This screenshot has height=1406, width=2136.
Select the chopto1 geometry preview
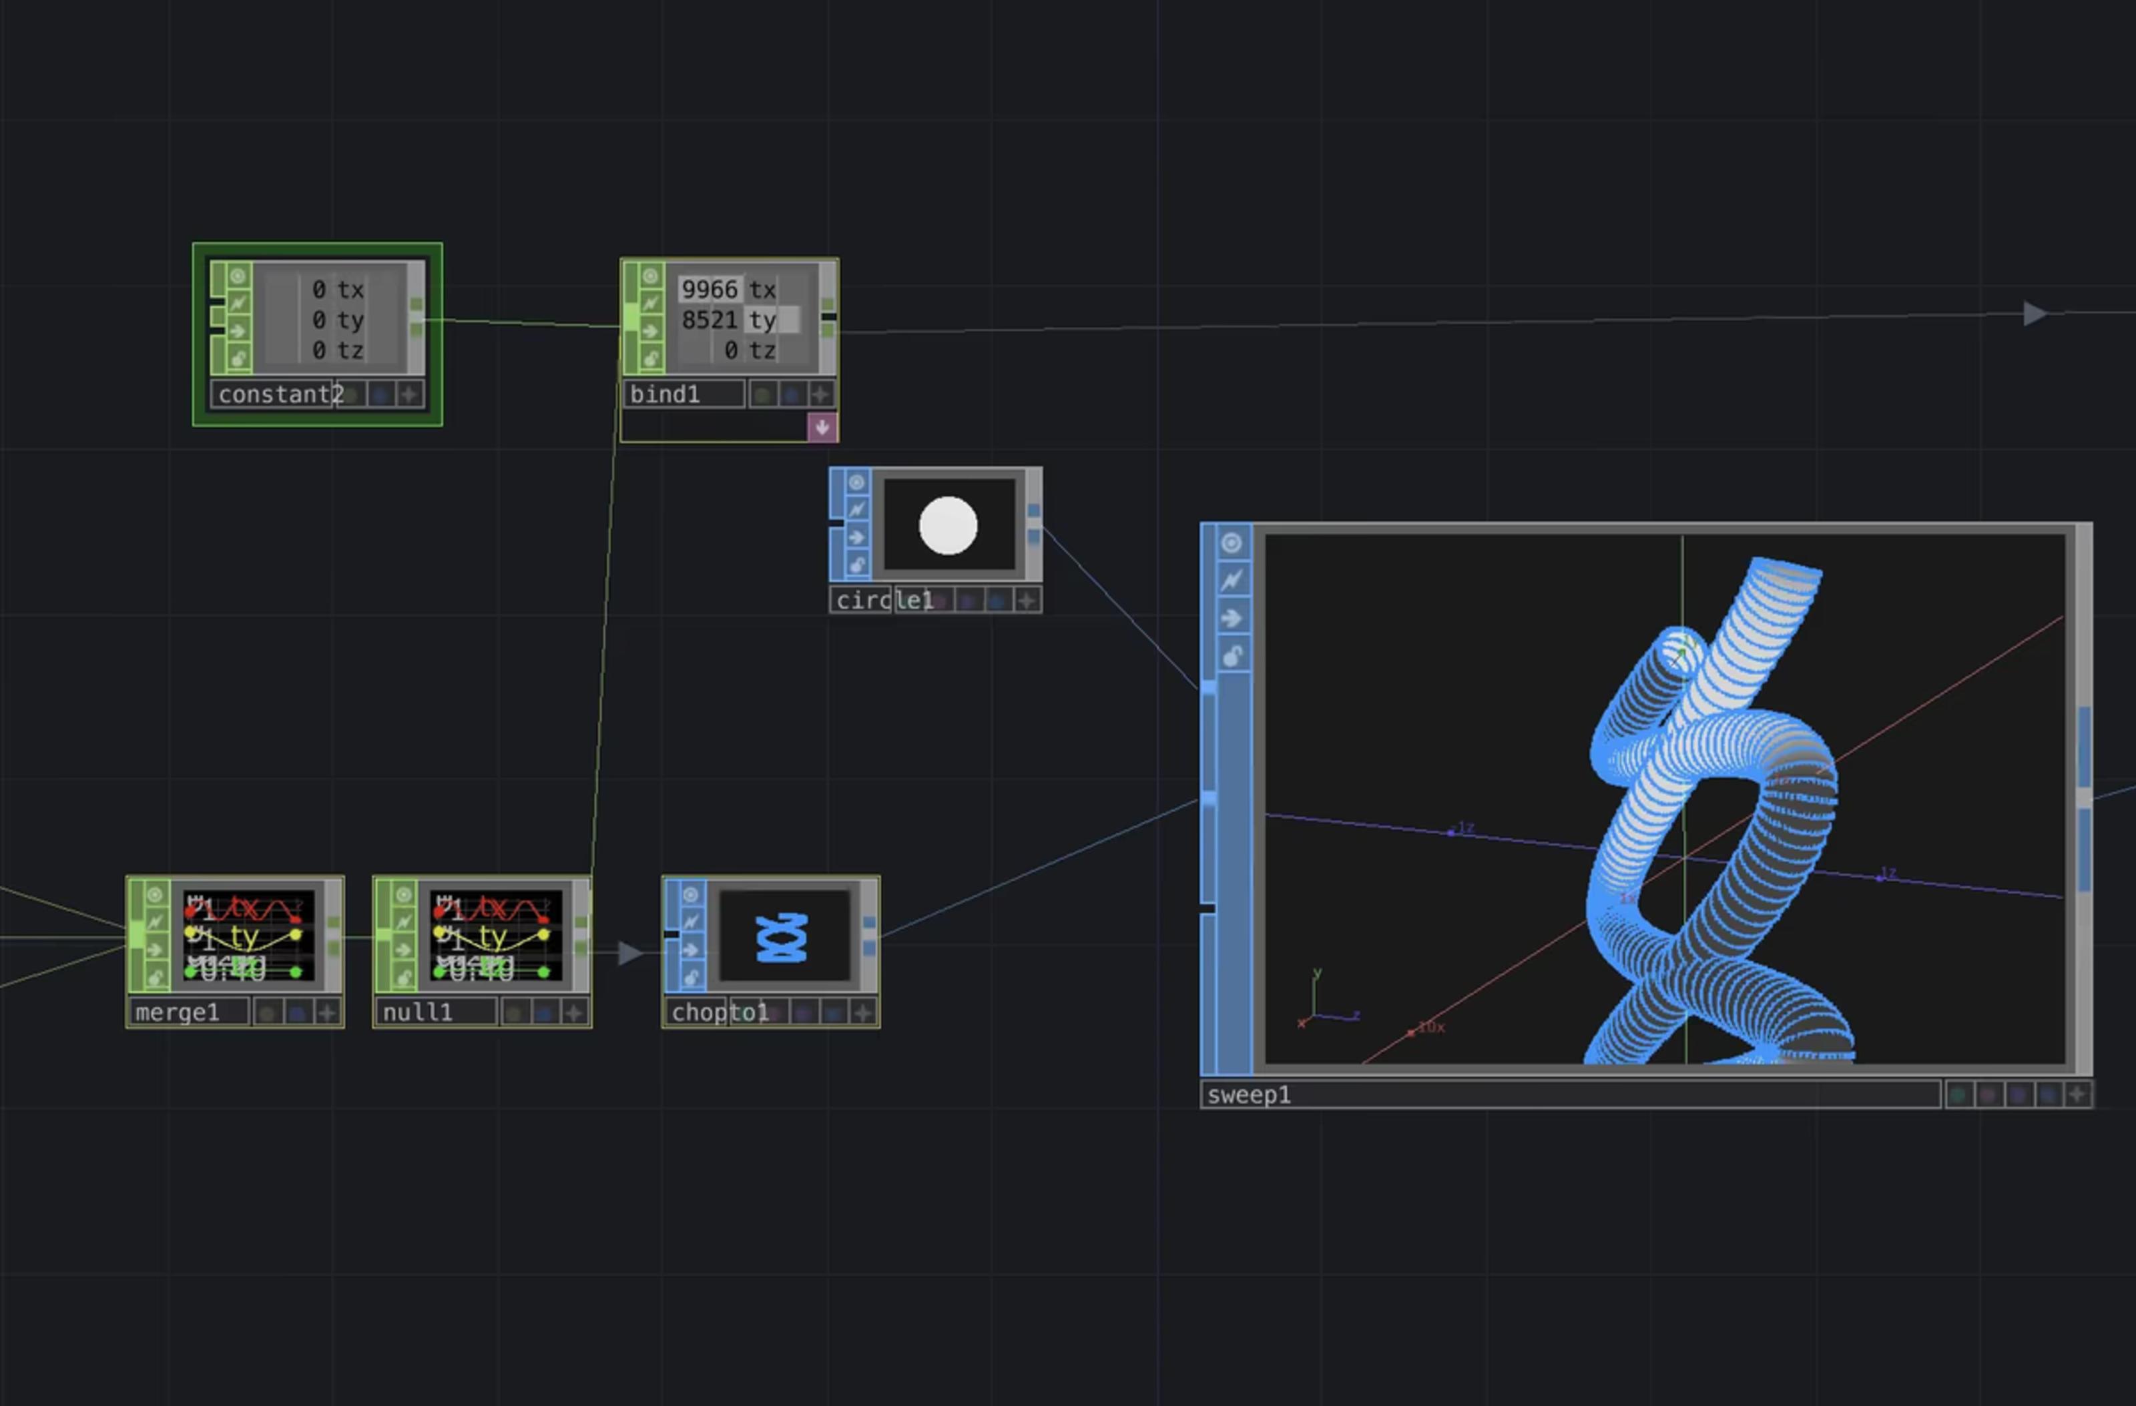point(784,936)
